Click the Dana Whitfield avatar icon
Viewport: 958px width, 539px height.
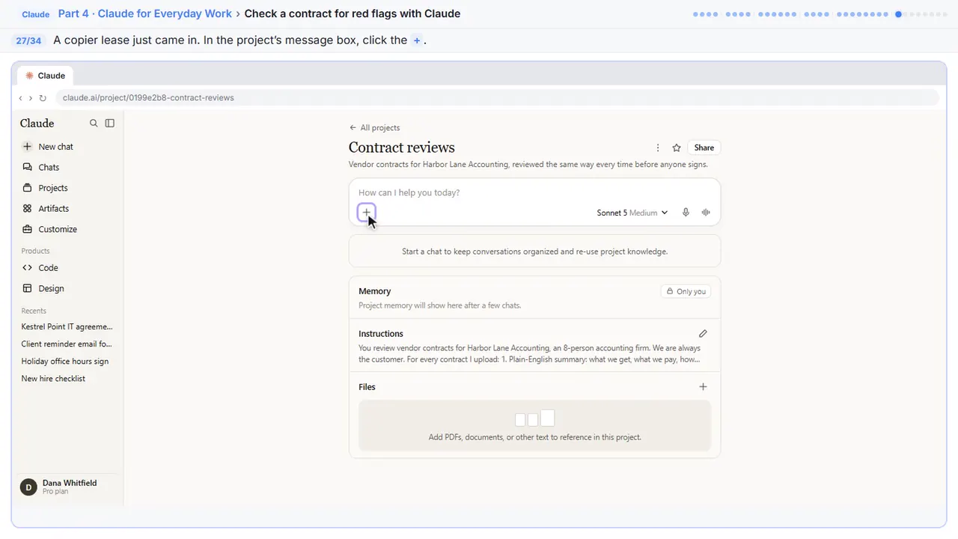(x=28, y=487)
